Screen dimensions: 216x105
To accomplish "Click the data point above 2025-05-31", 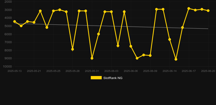I will [x=92, y=58].
